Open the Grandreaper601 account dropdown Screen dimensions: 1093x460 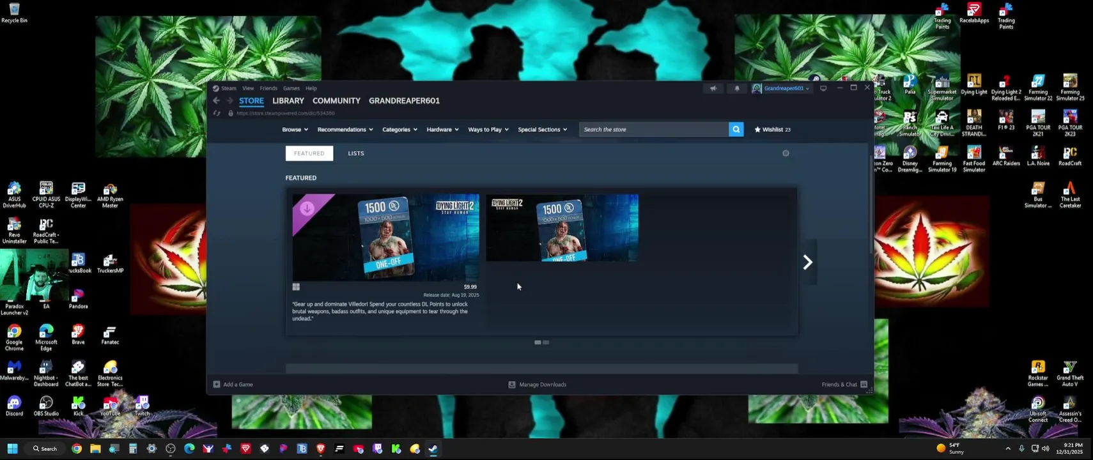[781, 88]
